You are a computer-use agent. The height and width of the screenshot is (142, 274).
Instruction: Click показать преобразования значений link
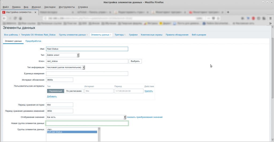tap(145, 117)
